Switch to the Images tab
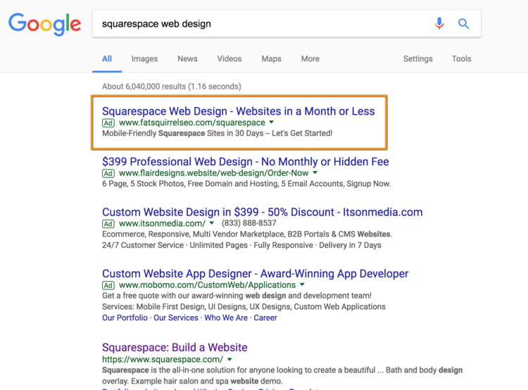Viewport: 528px width, 390px height. [x=144, y=59]
